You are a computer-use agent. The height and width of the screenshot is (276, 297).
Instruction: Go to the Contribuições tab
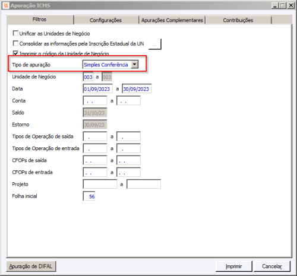(x=238, y=20)
